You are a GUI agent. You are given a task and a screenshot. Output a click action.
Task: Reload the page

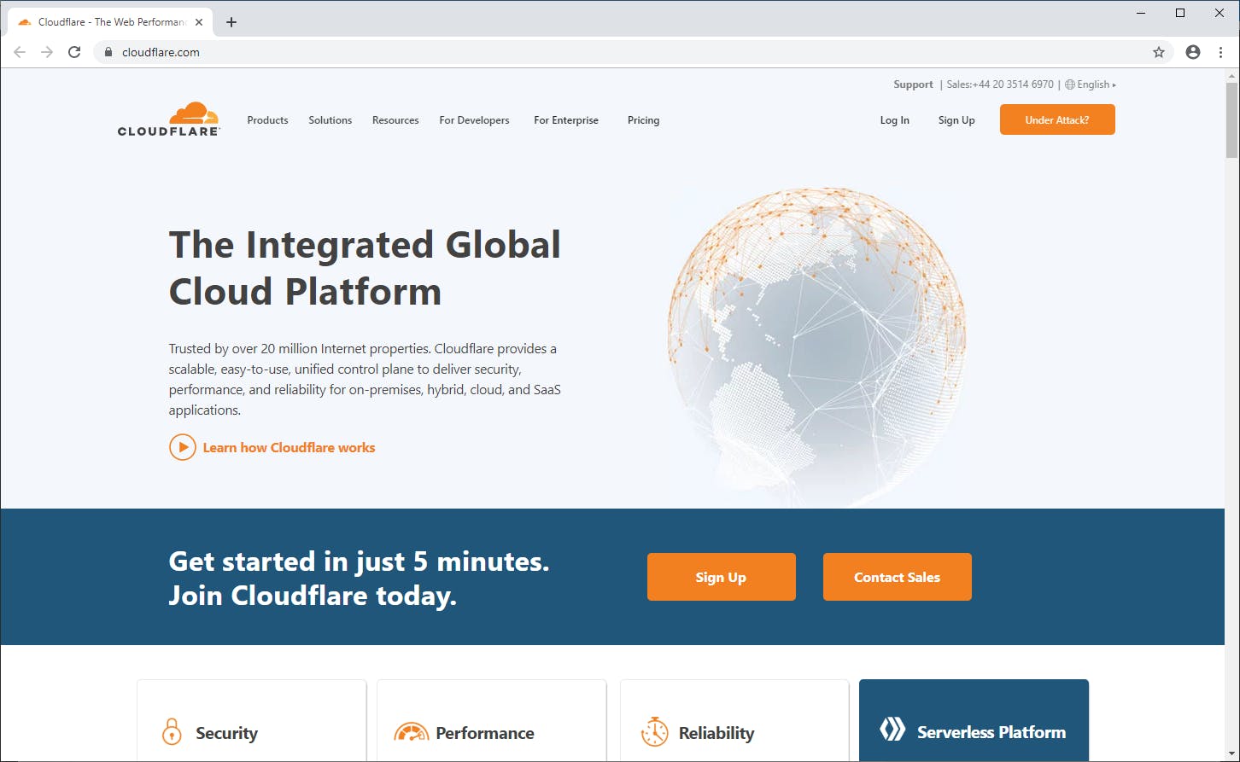coord(74,52)
